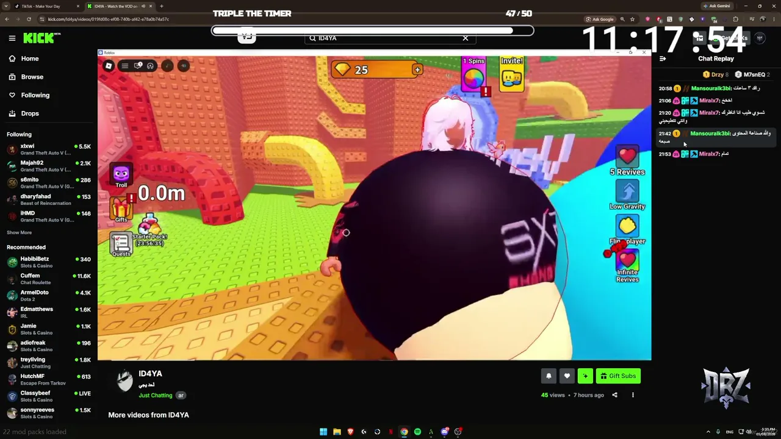Open a new browser tab
Viewport: 781px width, 439px height.
click(x=161, y=6)
